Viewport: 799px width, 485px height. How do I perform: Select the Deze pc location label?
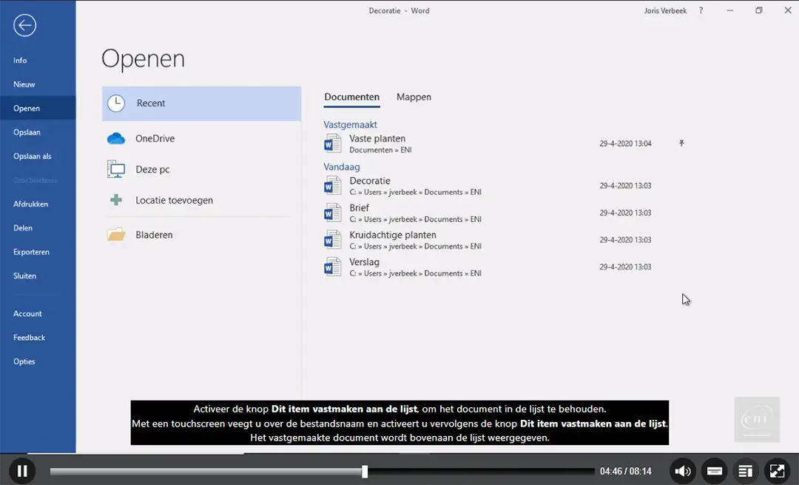tap(152, 170)
